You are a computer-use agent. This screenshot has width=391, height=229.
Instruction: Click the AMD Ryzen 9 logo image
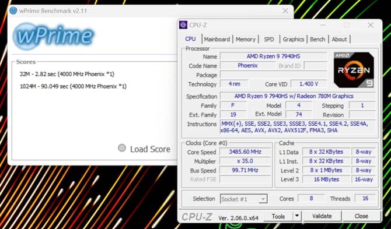(354, 70)
